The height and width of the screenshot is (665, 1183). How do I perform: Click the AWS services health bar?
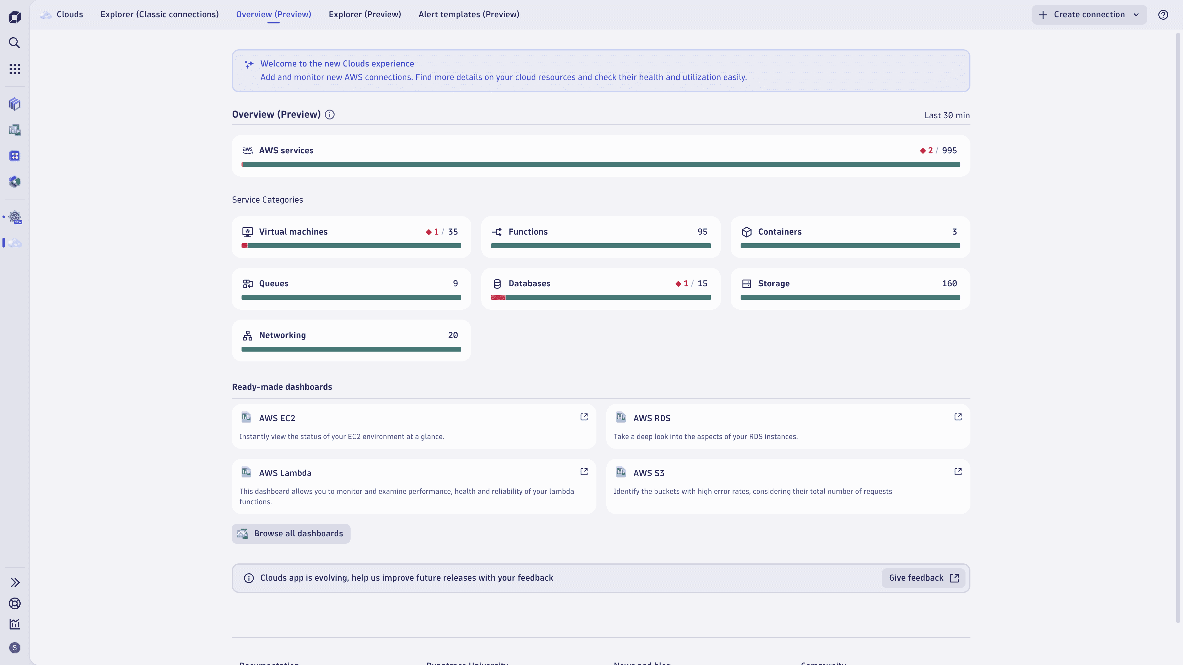(601, 164)
